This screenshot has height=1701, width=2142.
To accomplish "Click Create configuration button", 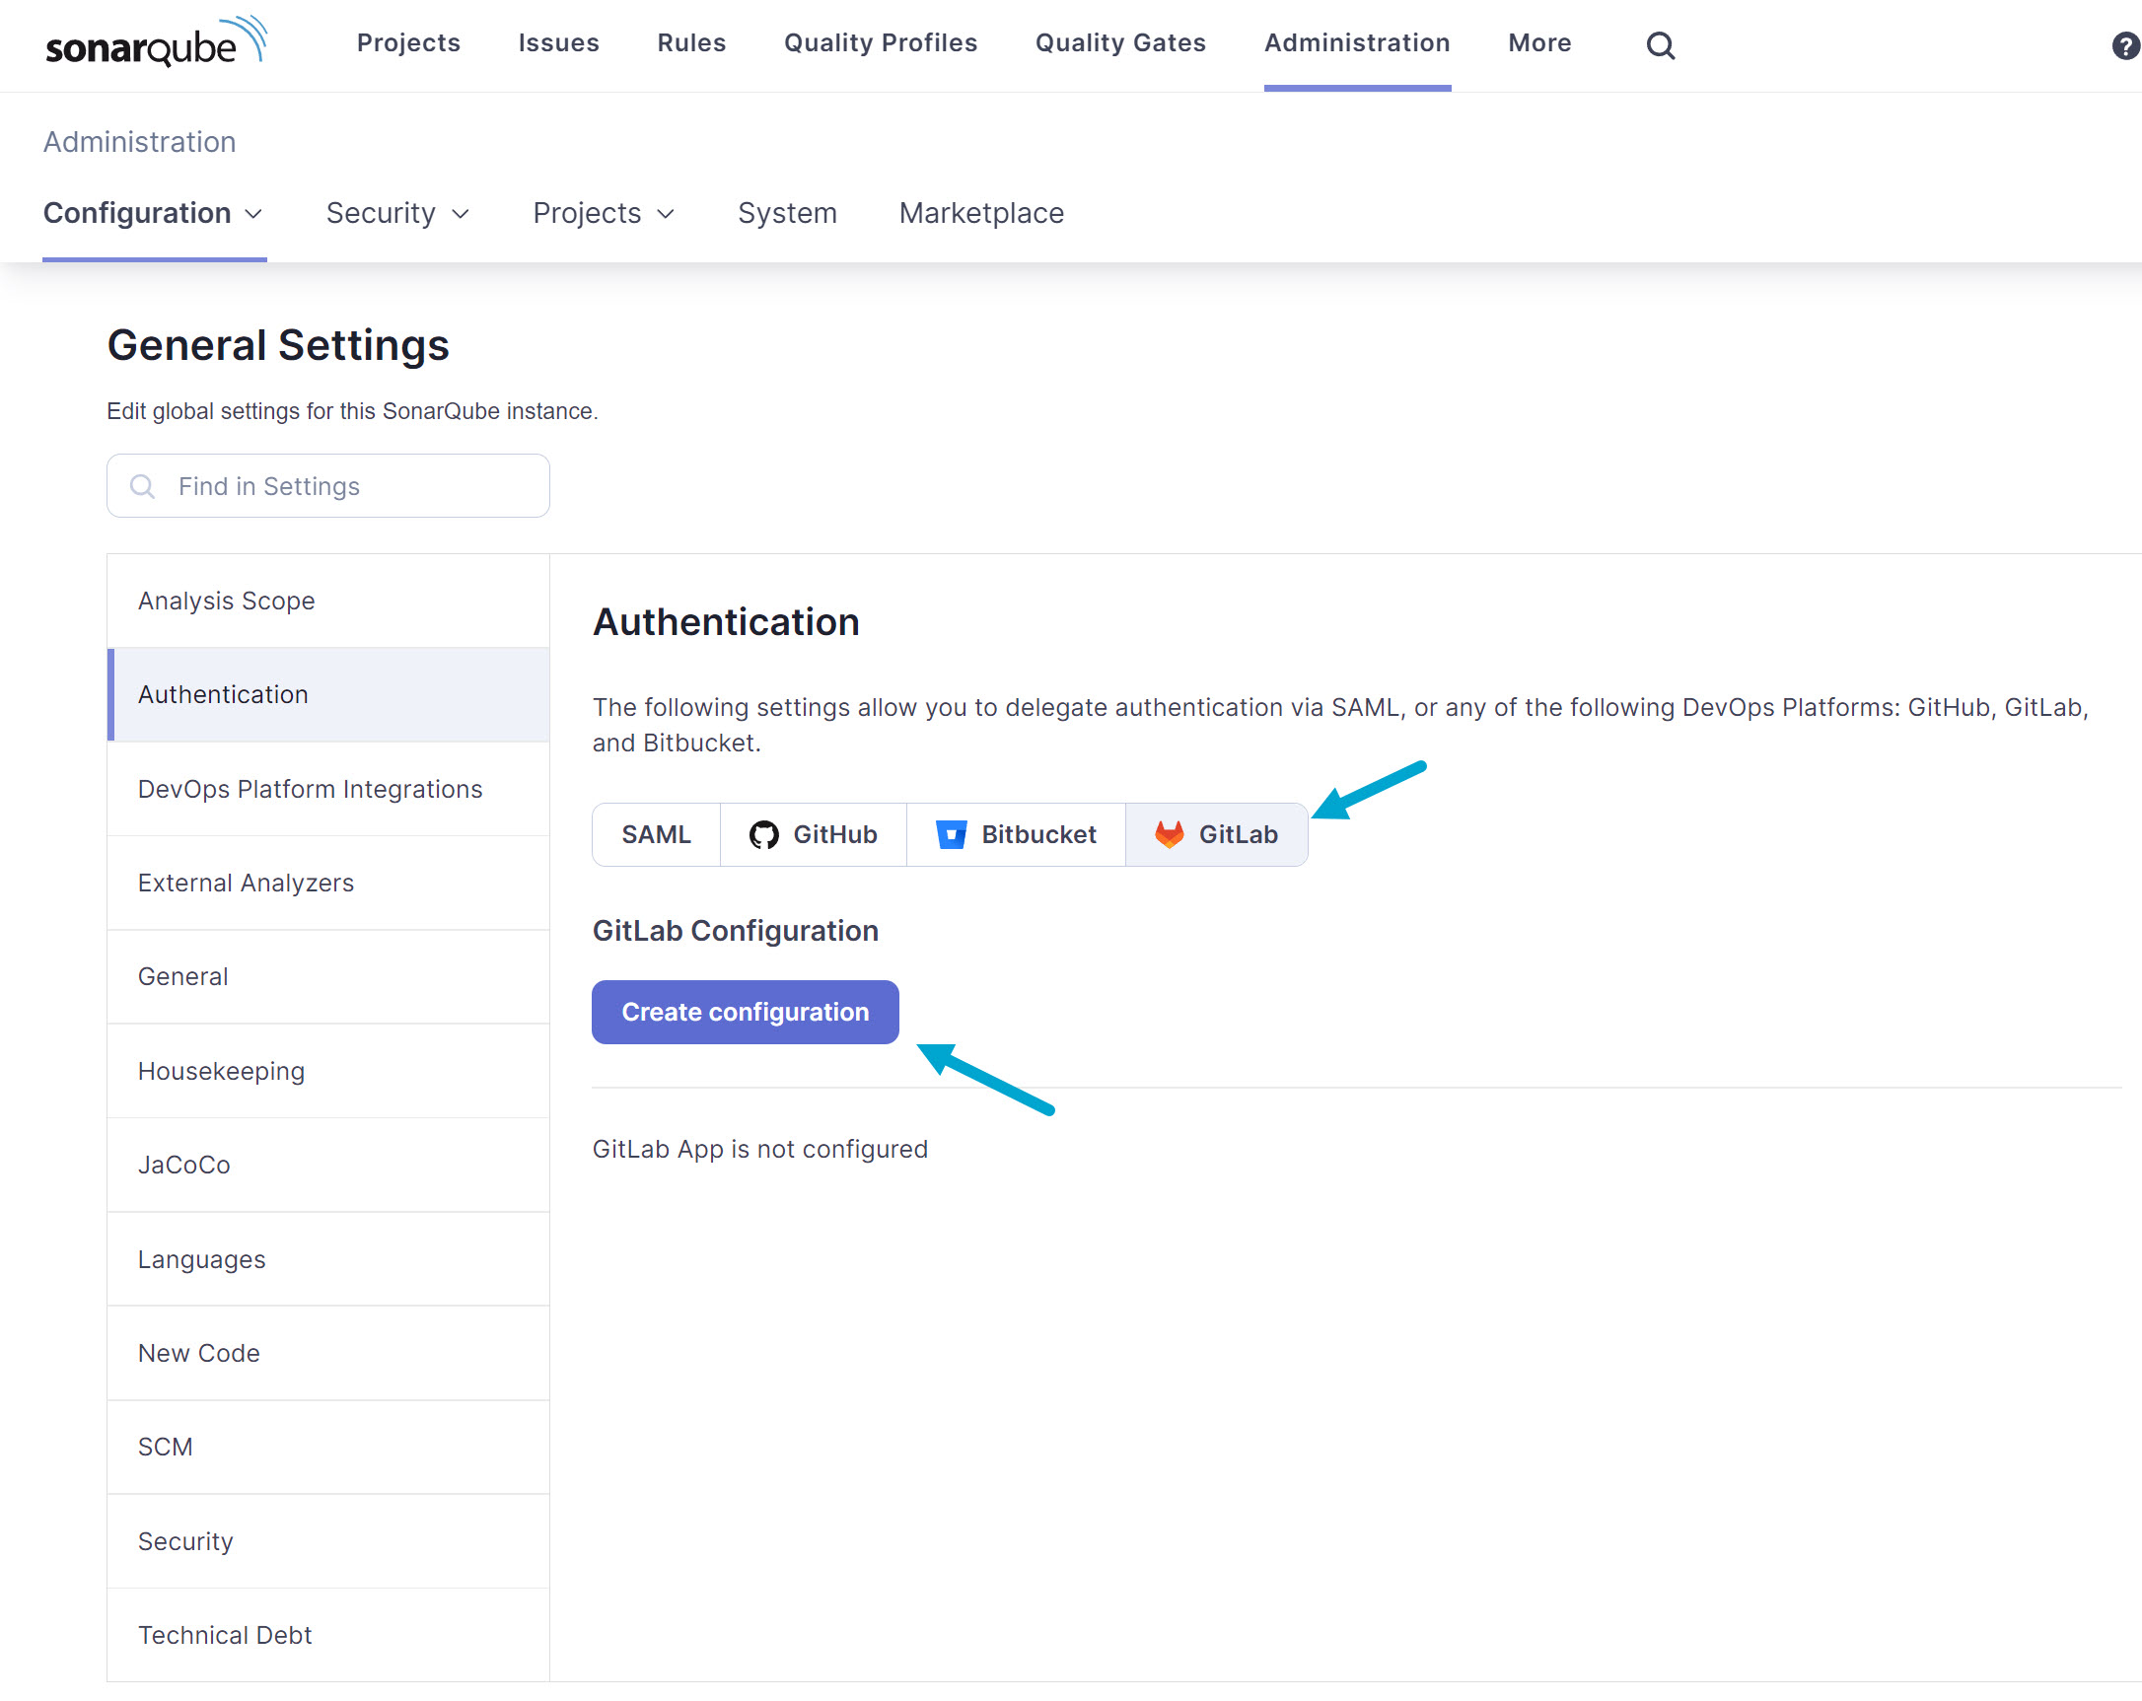I will pyautogui.click(x=746, y=1012).
